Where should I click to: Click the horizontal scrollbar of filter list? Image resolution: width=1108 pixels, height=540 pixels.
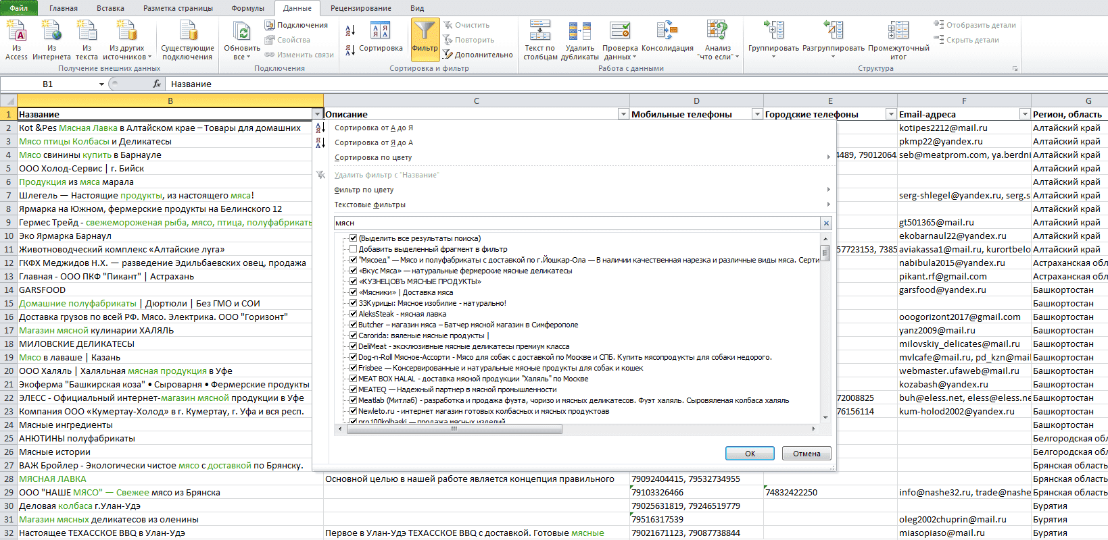point(453,429)
